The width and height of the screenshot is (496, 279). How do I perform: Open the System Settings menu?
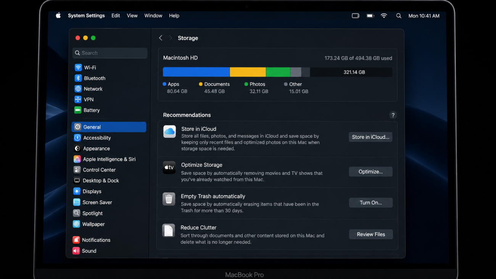[86, 16]
